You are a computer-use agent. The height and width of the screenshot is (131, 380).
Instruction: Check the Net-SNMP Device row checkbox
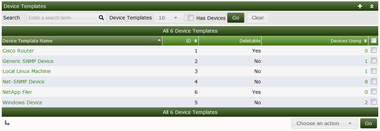[x=374, y=81]
